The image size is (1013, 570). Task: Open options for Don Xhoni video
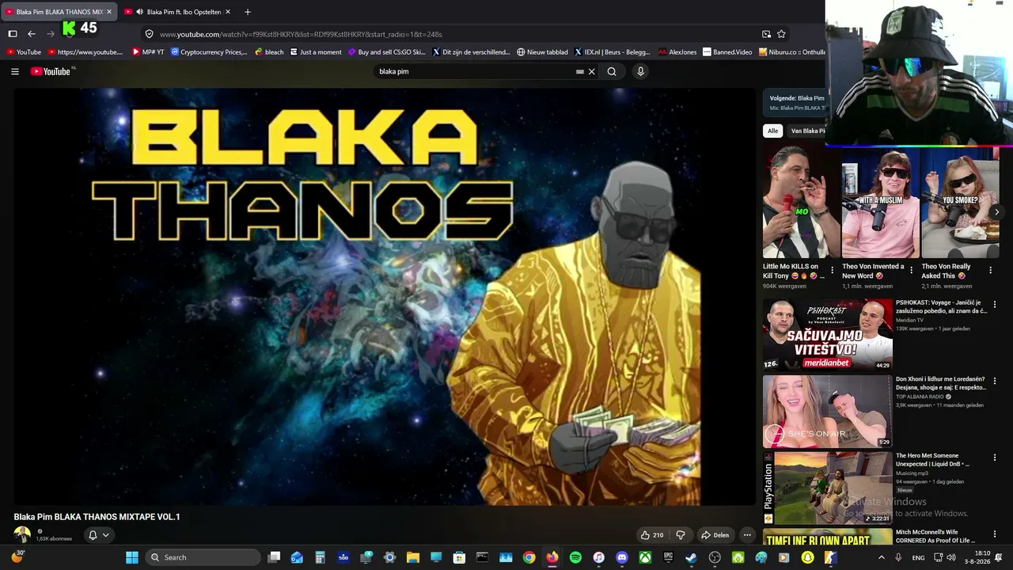click(x=995, y=382)
